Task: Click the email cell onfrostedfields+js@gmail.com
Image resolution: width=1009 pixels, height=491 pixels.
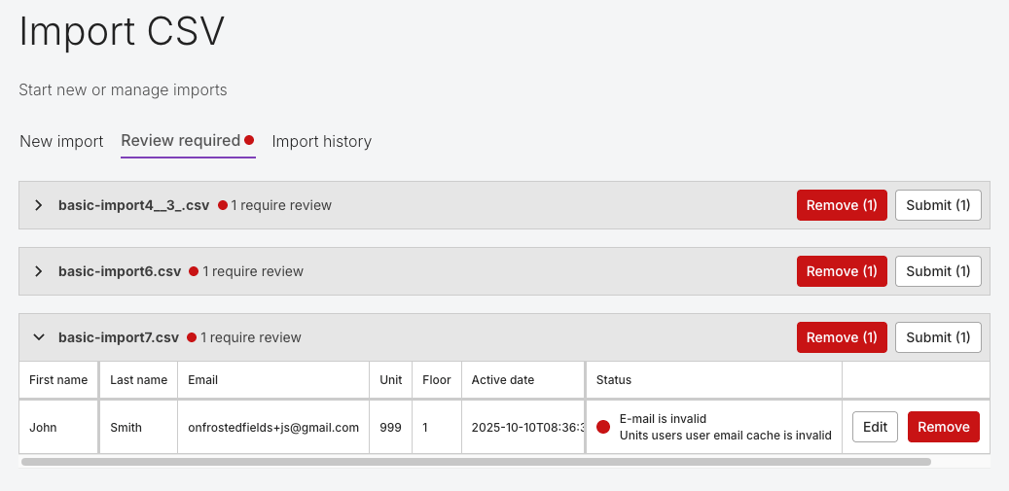Action: (x=273, y=427)
